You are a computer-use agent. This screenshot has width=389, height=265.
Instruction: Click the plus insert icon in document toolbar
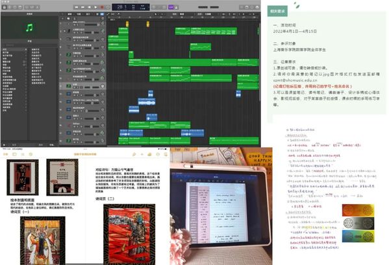pos(142,154)
